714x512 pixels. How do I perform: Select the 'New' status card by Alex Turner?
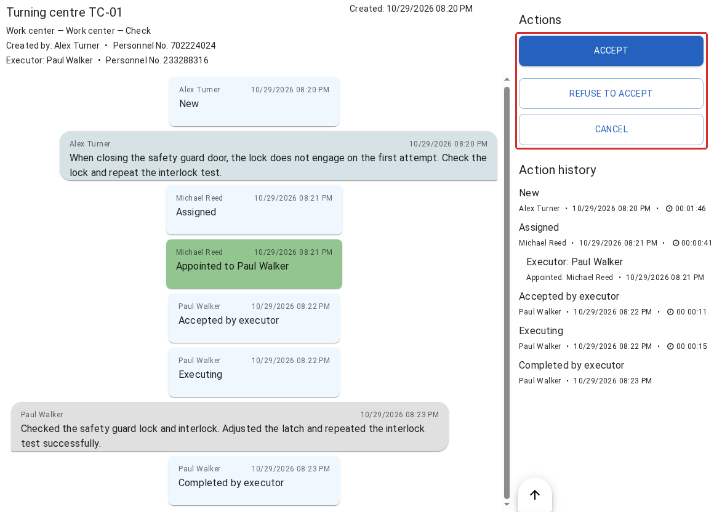point(254,102)
